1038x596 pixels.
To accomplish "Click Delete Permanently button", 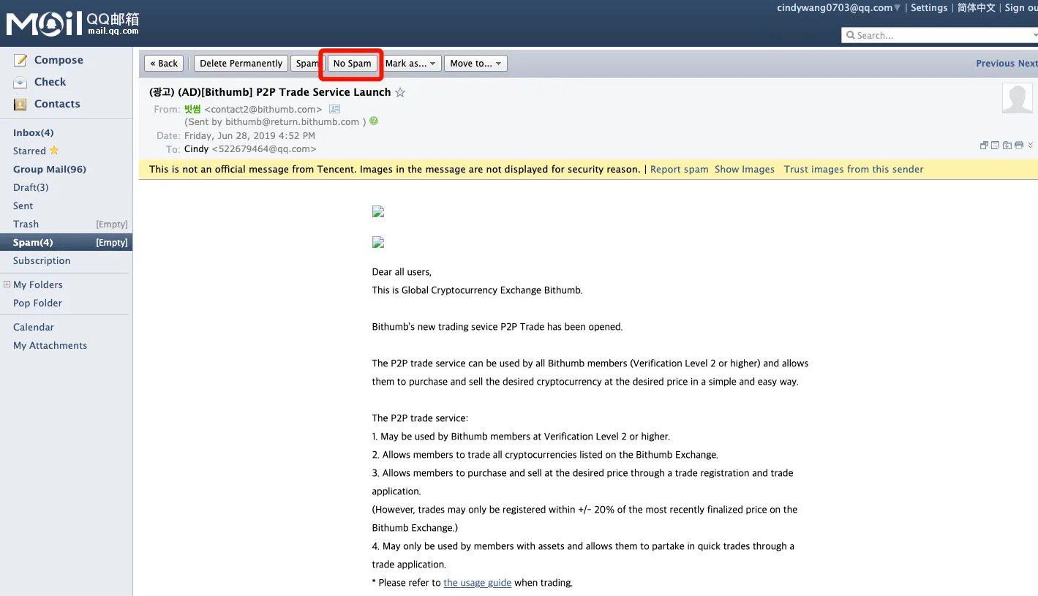I will [x=241, y=64].
